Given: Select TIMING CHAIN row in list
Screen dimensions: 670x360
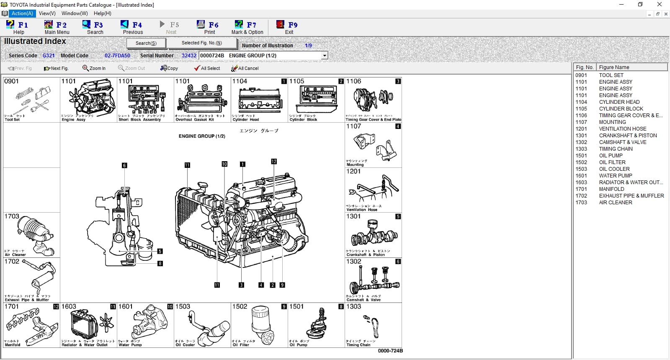Looking at the screenshot, I should pyautogui.click(x=620, y=149).
